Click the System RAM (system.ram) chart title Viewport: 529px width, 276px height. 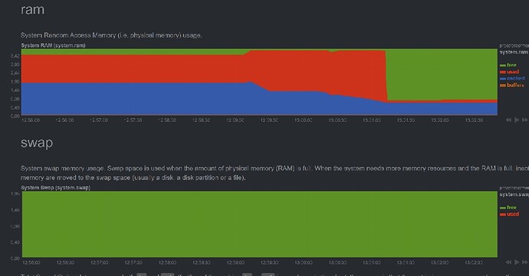pyautogui.click(x=54, y=45)
